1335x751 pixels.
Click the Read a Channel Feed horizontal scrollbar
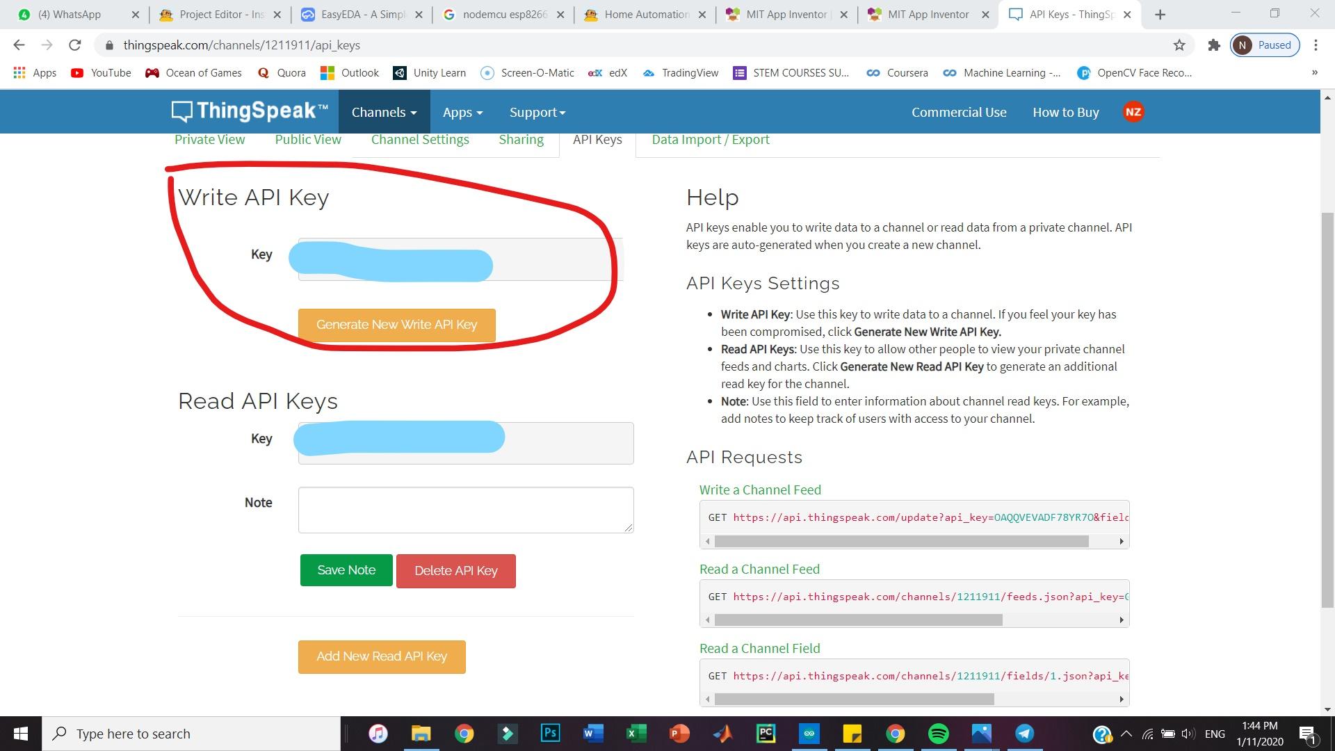(x=859, y=620)
